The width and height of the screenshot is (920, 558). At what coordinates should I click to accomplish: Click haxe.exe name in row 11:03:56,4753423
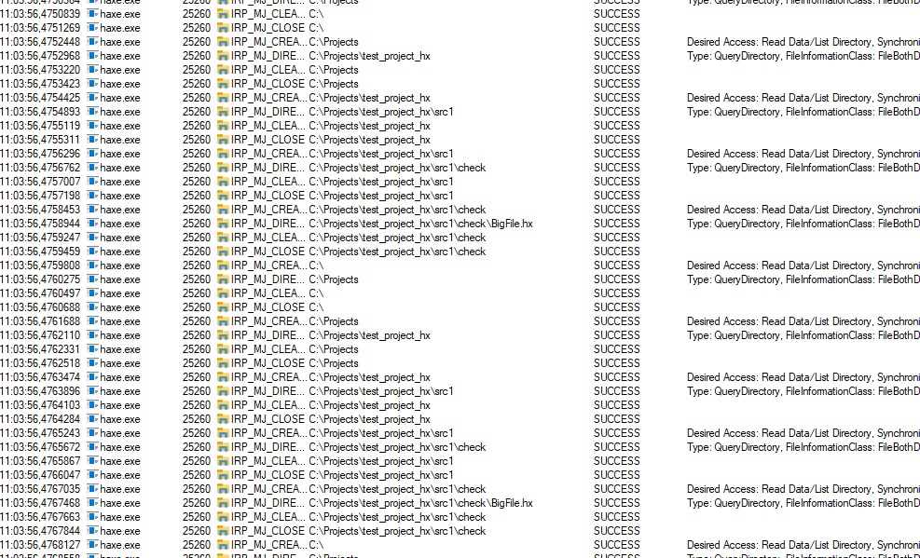(x=120, y=84)
